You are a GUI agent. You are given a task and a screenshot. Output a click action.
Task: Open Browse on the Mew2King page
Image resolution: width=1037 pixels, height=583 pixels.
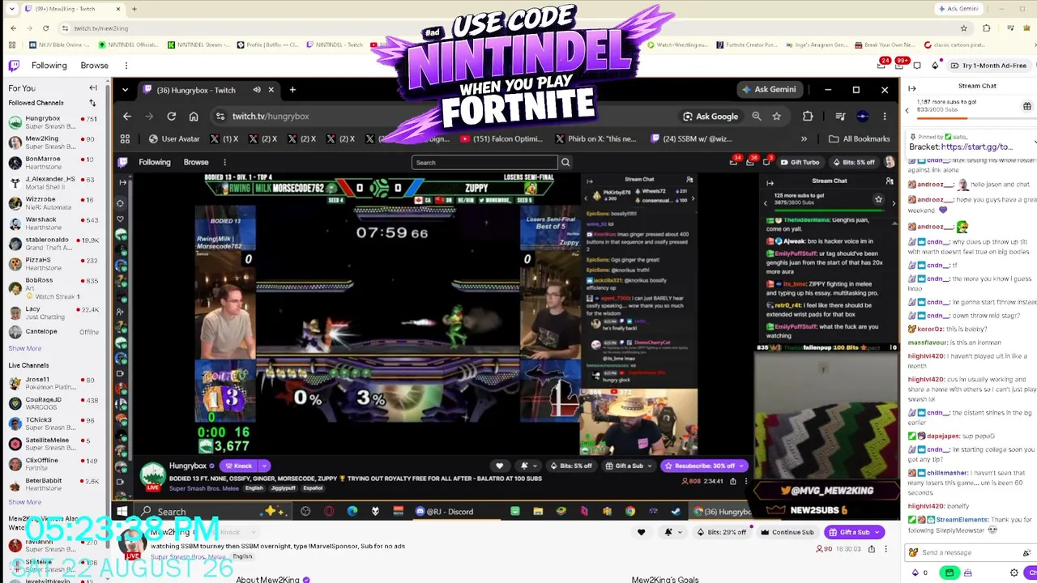(94, 66)
